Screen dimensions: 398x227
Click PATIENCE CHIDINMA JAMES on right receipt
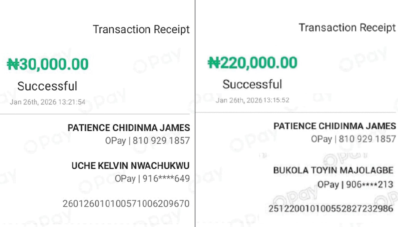[335, 126]
